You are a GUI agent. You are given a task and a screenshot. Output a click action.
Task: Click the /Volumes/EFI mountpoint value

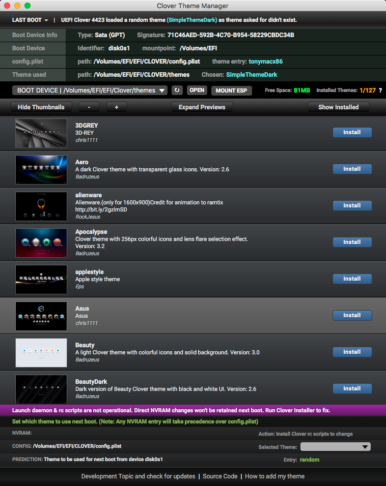[x=199, y=48]
